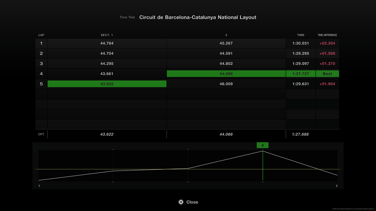Viewport: 376px width, 211px height.
Task: Click the X circle icon beside Close
Action: pos(181,202)
